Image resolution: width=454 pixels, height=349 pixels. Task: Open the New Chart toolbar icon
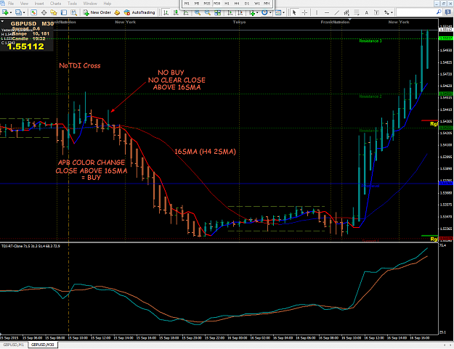tap(5, 12)
